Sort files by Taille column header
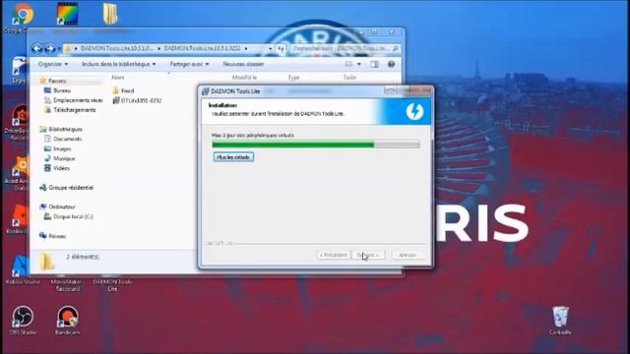This screenshot has width=630, height=354. pos(349,77)
